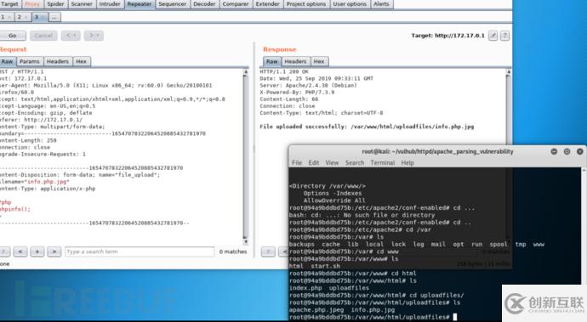Image resolution: width=587 pixels, height=322 pixels.
Task: Maximize the terminal window
Action: [x=567, y=151]
